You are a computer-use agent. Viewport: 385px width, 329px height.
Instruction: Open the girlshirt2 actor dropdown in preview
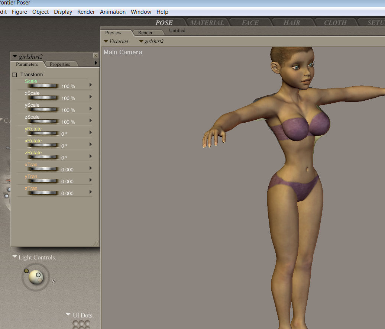[x=151, y=41]
